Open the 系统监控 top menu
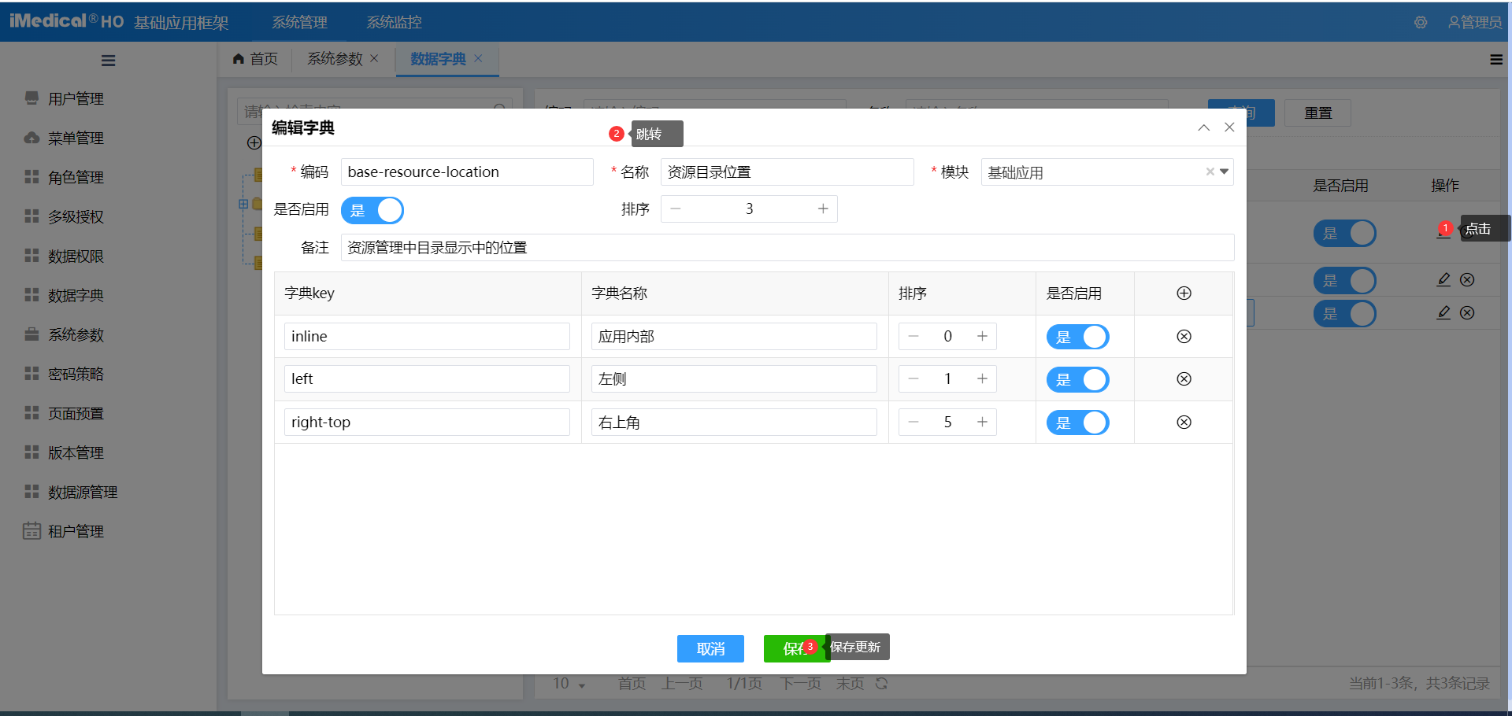This screenshot has height=716, width=1512. (394, 23)
